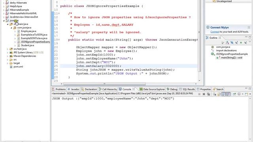Sort Outline members alphabetically
Image resolution: width=253 pixels, height=142 pixels.
click(227, 43)
